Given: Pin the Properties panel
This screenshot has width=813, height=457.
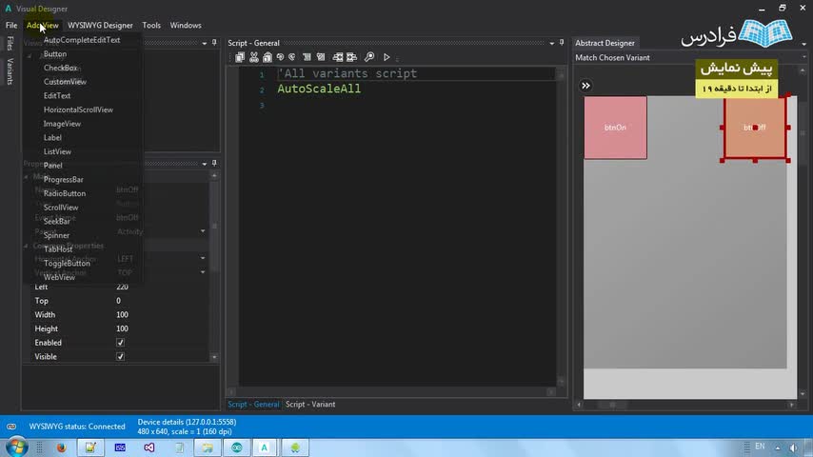Looking at the screenshot, I should click(214, 164).
